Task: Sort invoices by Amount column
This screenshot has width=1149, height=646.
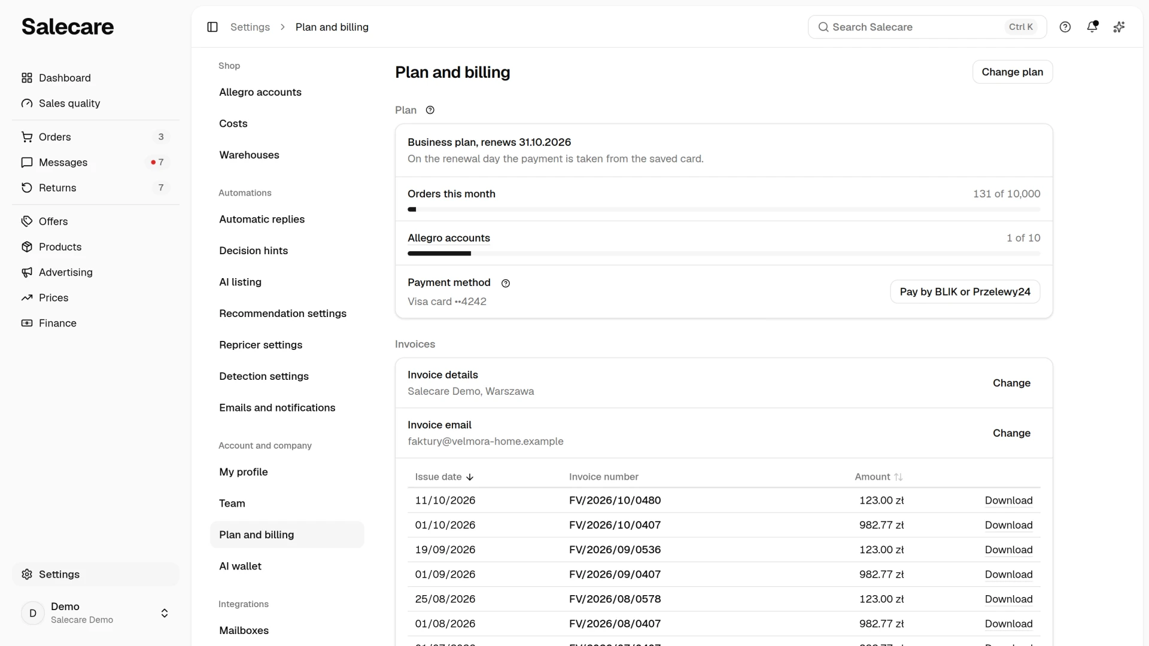Action: point(879,477)
